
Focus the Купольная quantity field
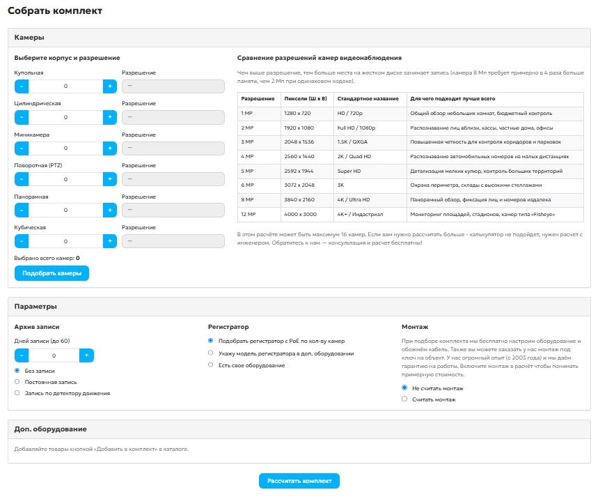point(66,86)
